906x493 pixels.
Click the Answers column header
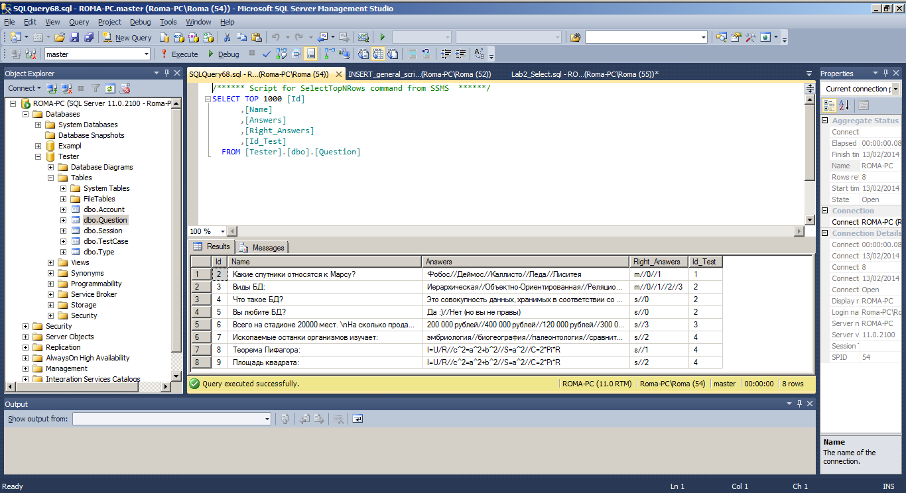[525, 262]
